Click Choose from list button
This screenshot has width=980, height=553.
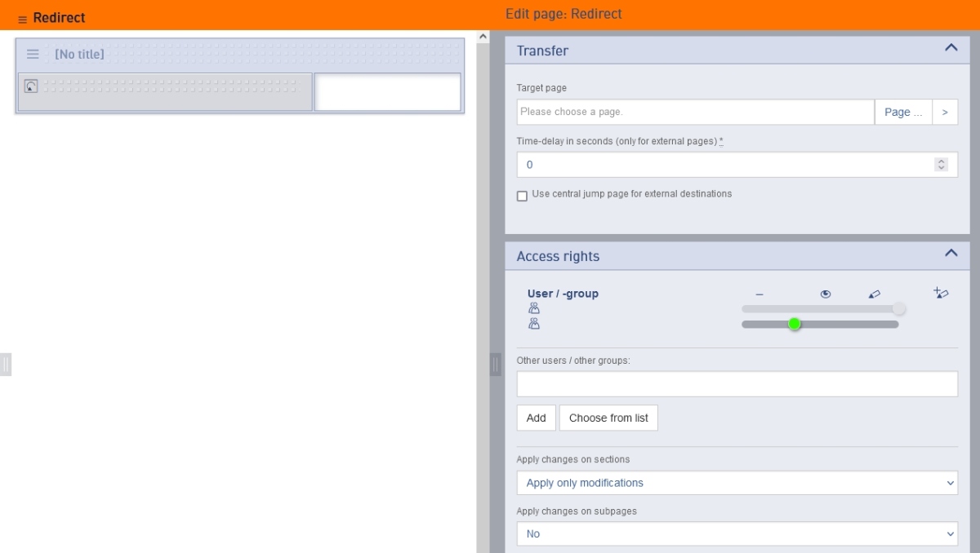(x=608, y=418)
